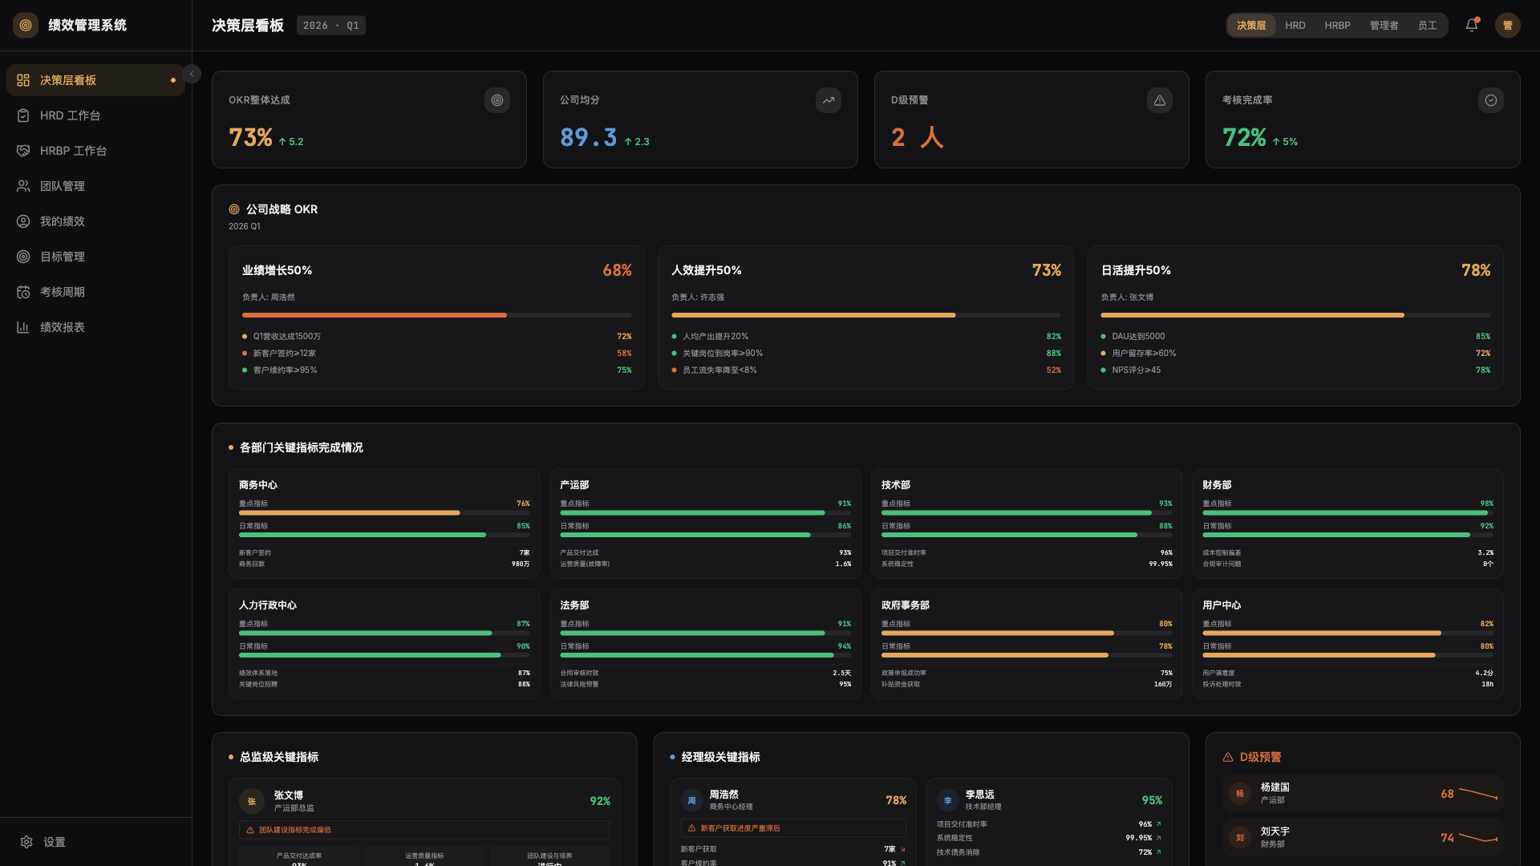1540x866 pixels.
Task: Click the 公司均分 trend icon
Action: pyautogui.click(x=829, y=100)
